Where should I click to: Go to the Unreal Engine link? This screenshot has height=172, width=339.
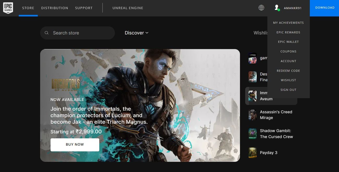[128, 8]
